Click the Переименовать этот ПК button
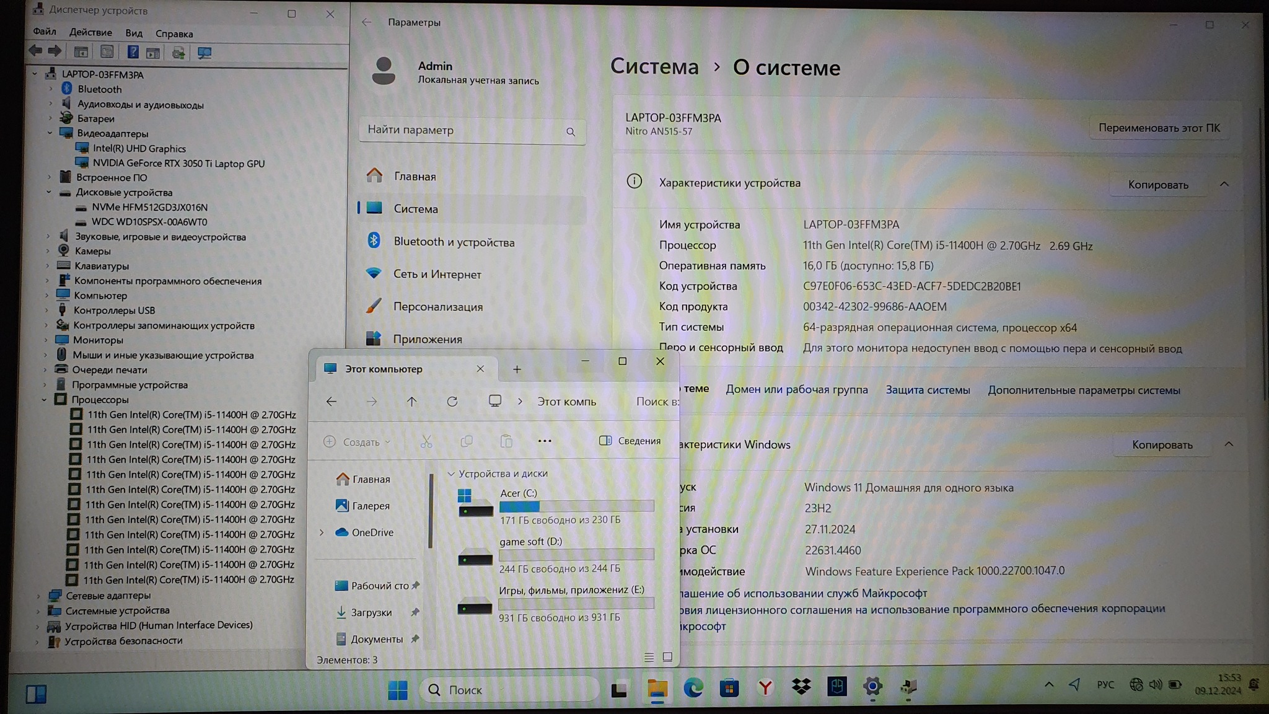 [x=1159, y=128]
